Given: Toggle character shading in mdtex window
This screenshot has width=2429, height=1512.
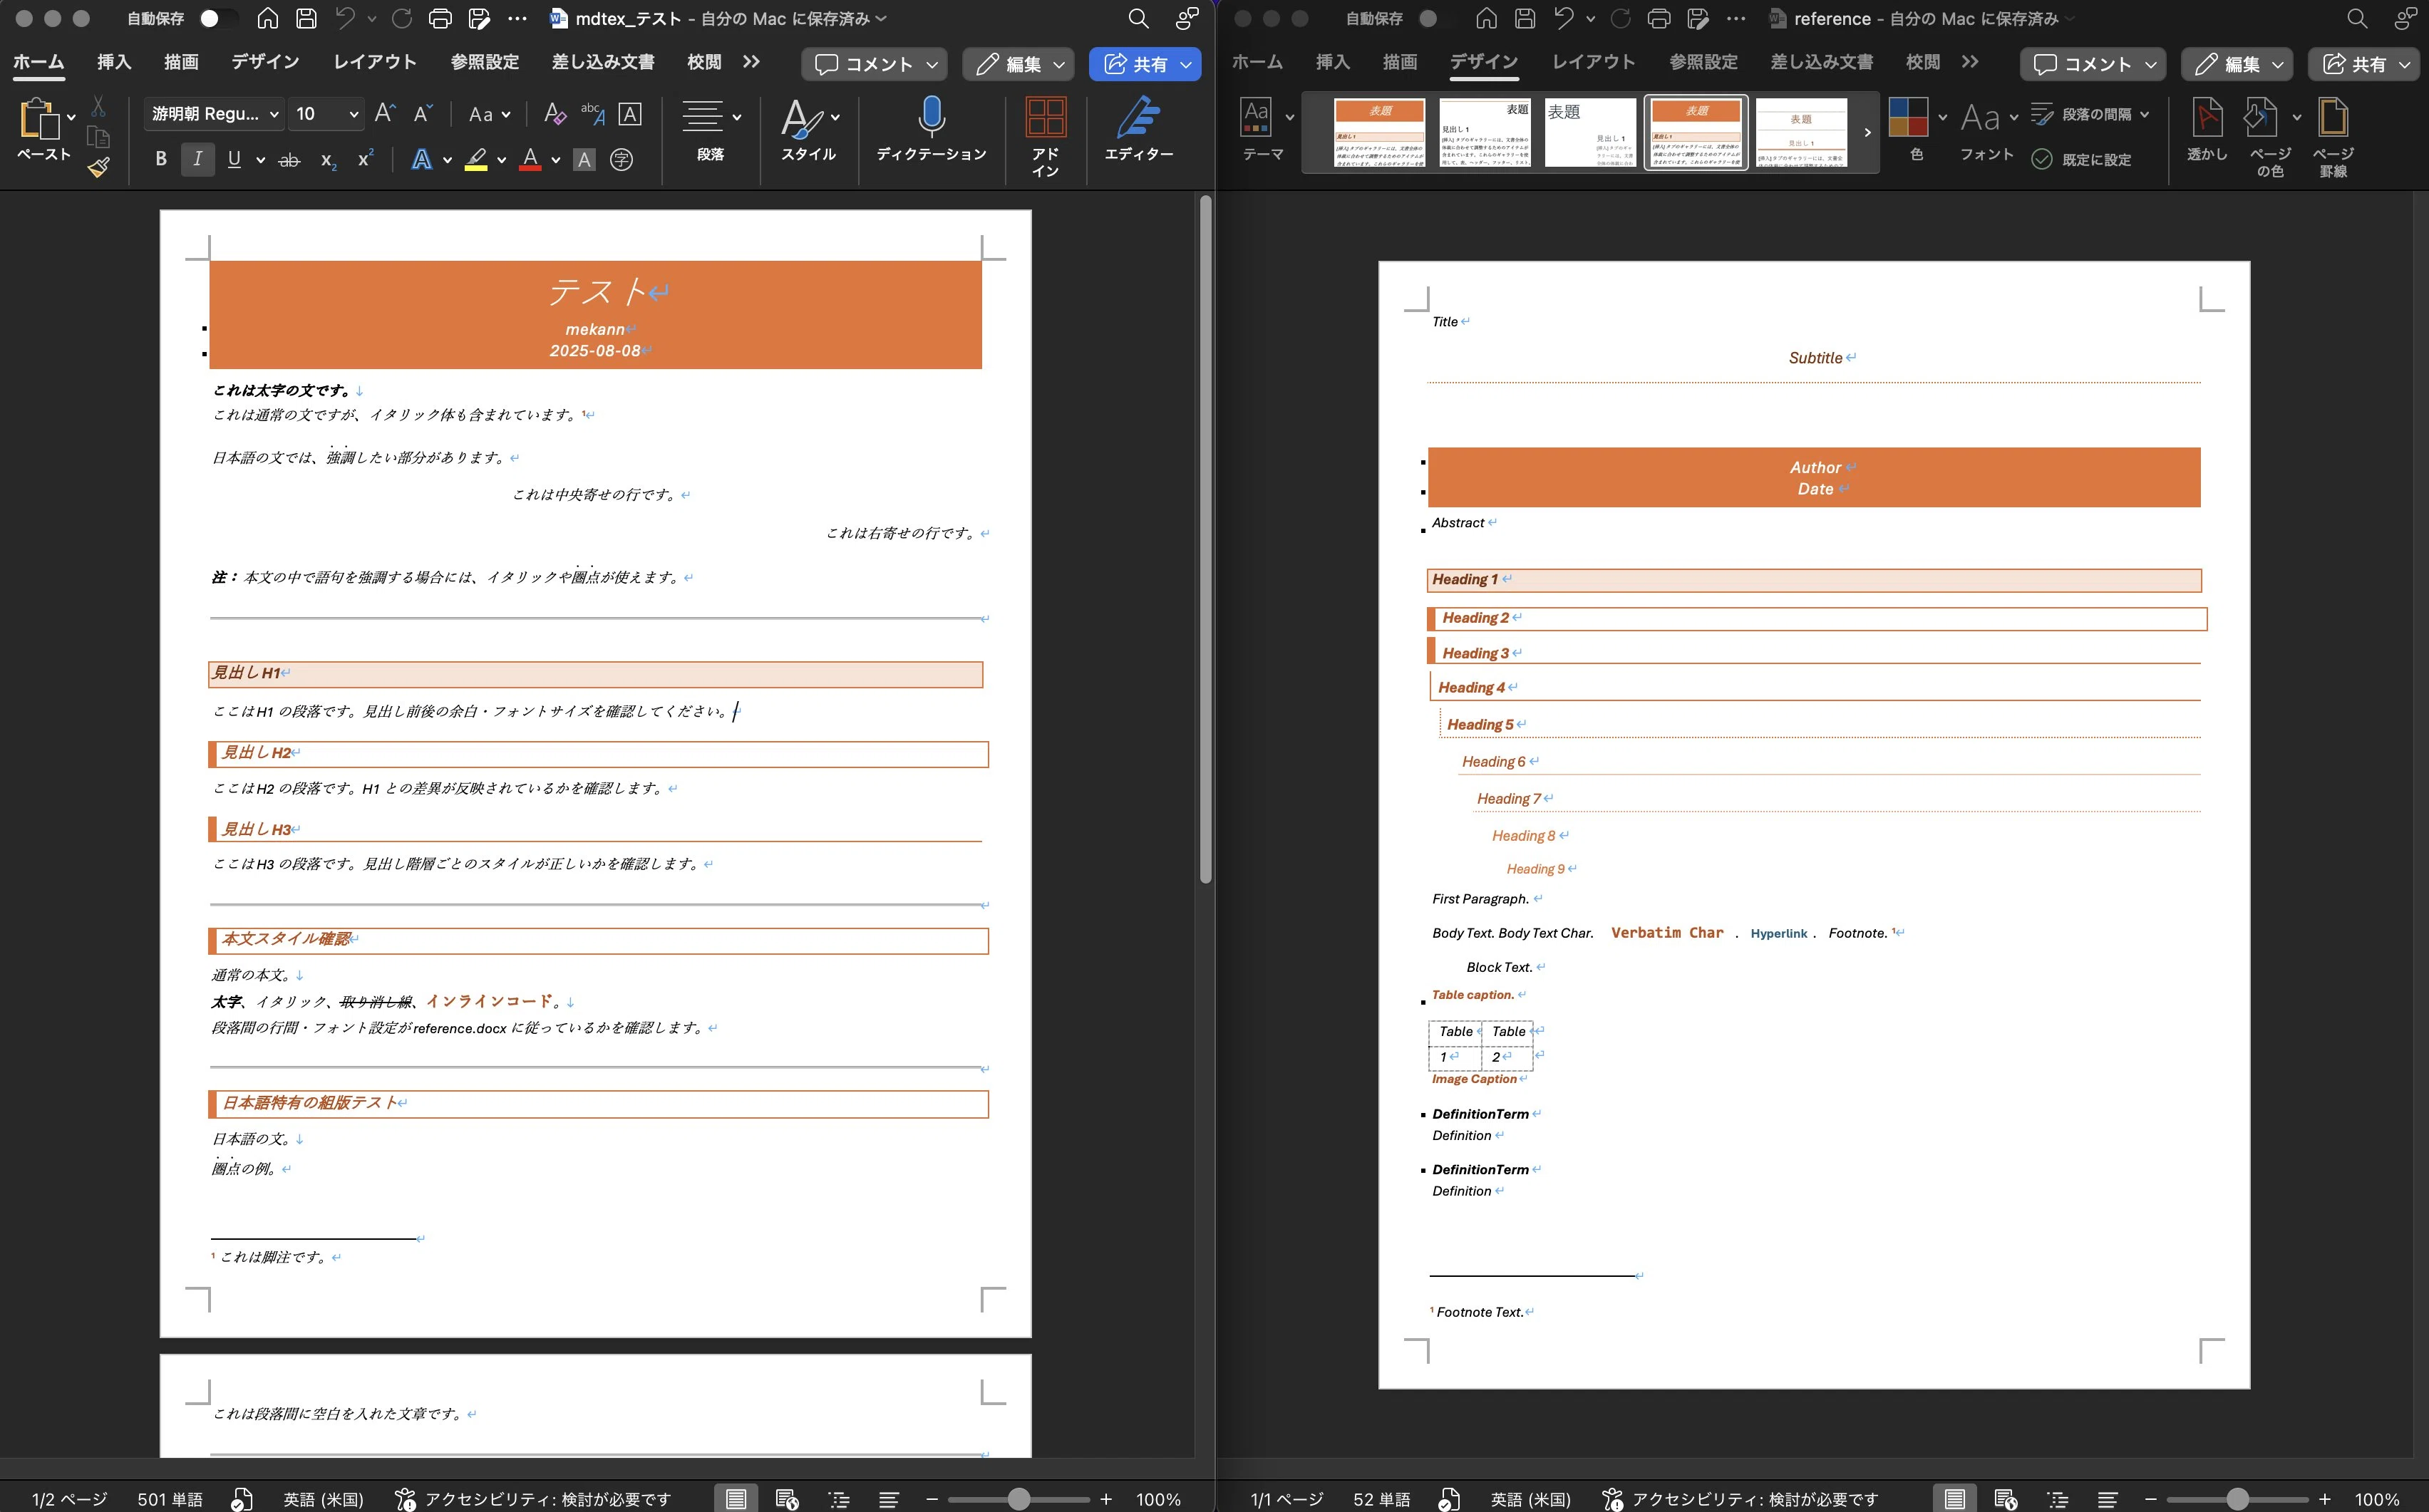Looking at the screenshot, I should [585, 159].
